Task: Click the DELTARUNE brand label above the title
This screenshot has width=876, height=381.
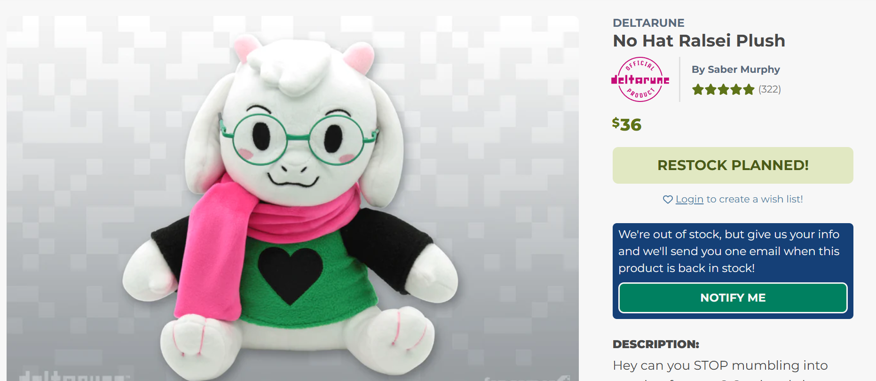Action: tap(648, 23)
